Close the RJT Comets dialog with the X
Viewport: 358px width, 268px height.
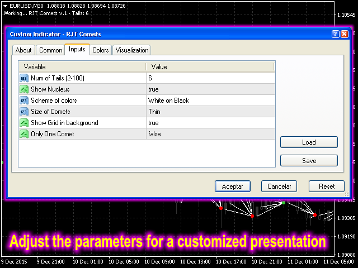click(345, 34)
